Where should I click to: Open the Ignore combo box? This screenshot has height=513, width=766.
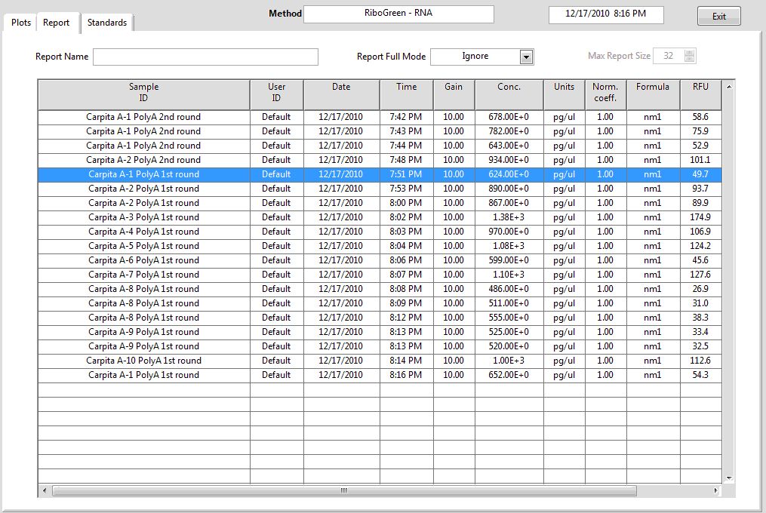click(475, 57)
